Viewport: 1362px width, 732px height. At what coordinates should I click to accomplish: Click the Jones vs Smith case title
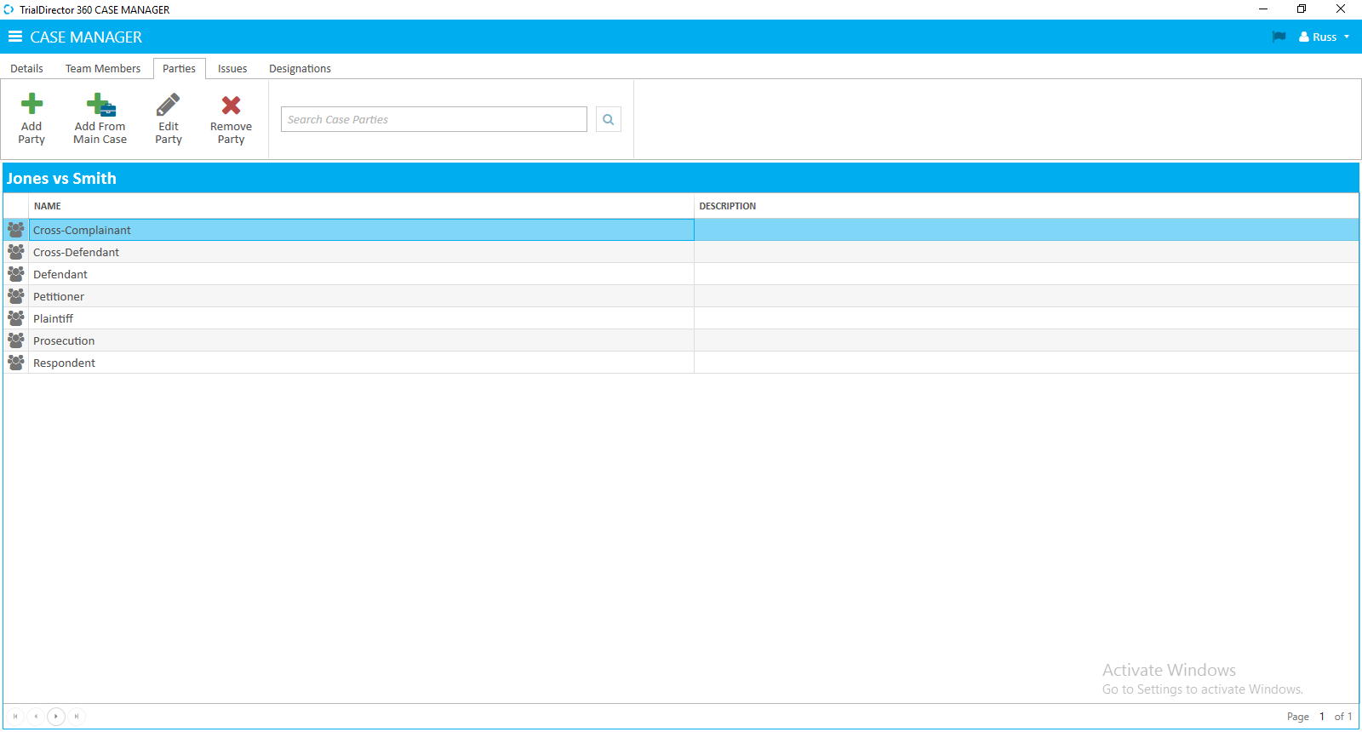tap(61, 178)
